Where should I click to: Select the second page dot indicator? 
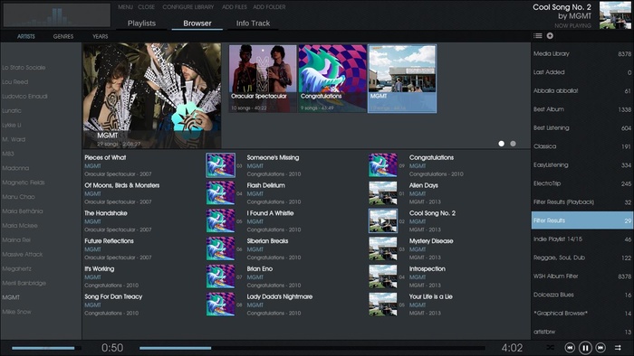[x=514, y=144]
